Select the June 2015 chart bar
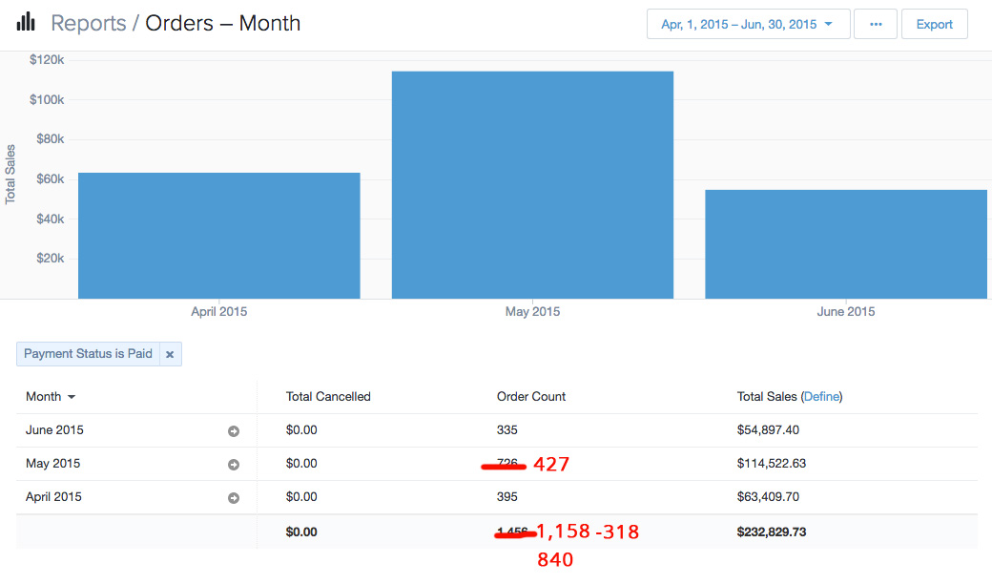 (x=845, y=243)
